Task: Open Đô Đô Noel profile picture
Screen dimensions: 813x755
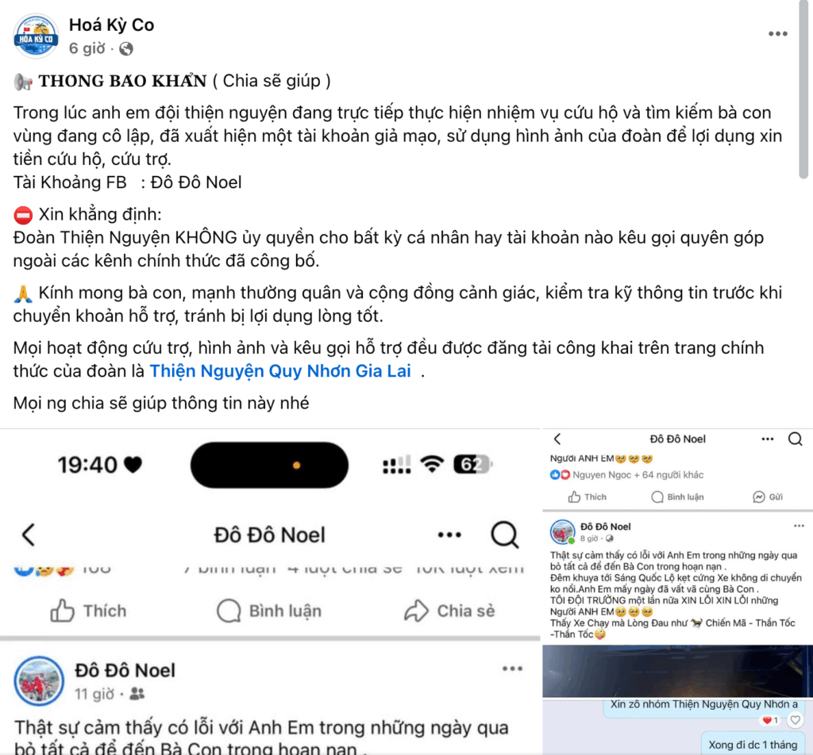Action: coord(39,681)
